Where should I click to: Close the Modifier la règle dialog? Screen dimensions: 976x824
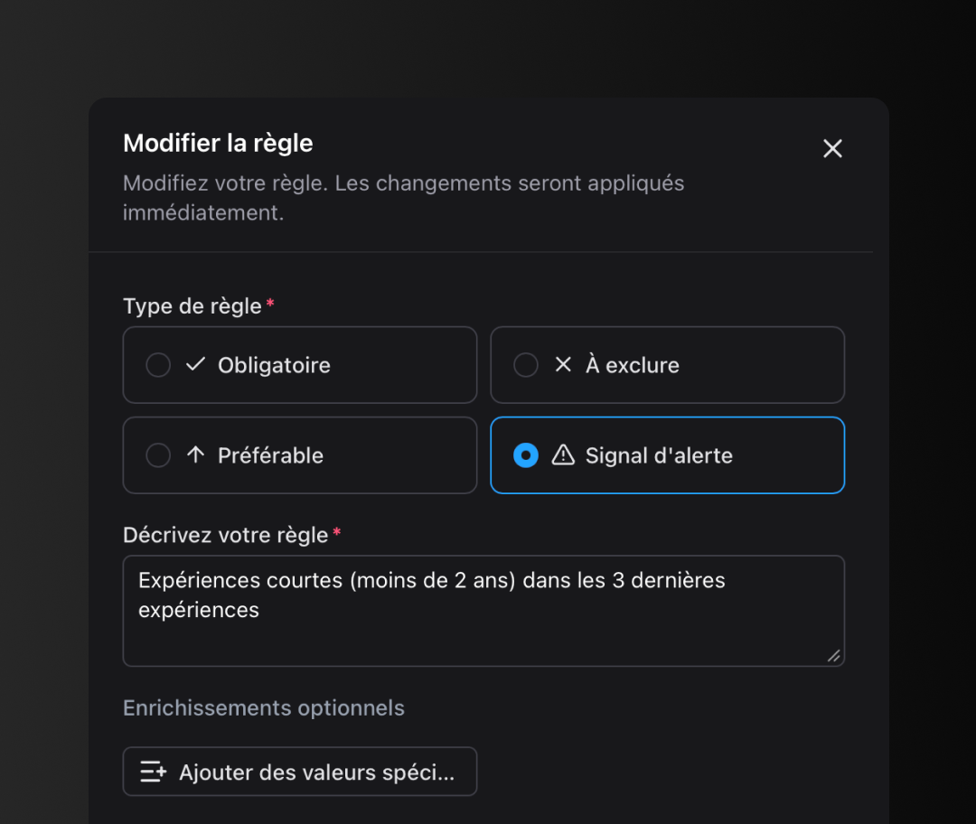coord(832,149)
